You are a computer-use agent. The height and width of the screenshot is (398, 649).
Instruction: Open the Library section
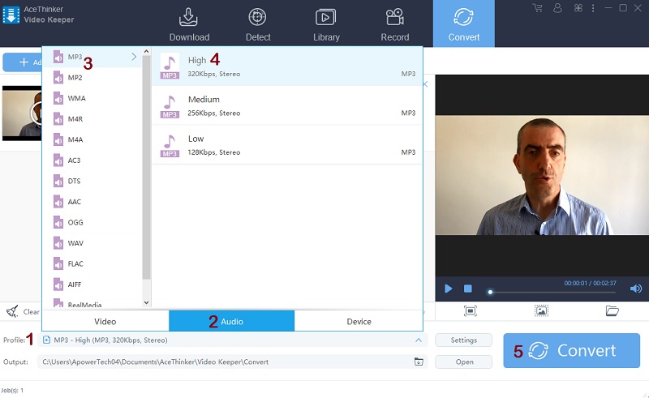(326, 24)
